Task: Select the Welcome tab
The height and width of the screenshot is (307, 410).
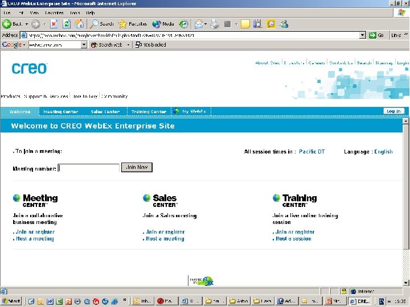Action: 20,111
